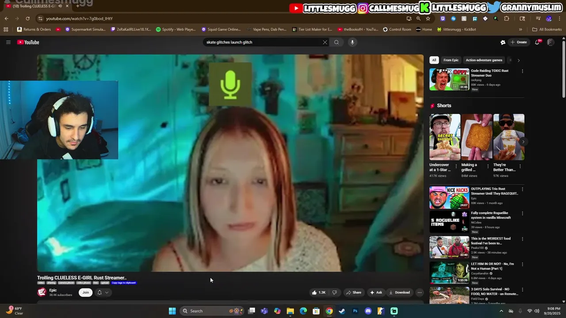Open options for Undercover at a 1-Star short
This screenshot has height=318, width=566.
(456, 167)
